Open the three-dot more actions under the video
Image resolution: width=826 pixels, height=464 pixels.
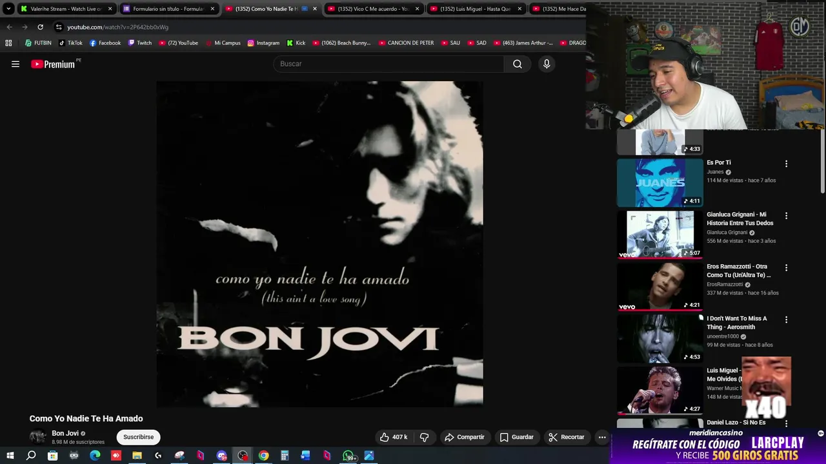click(x=602, y=437)
